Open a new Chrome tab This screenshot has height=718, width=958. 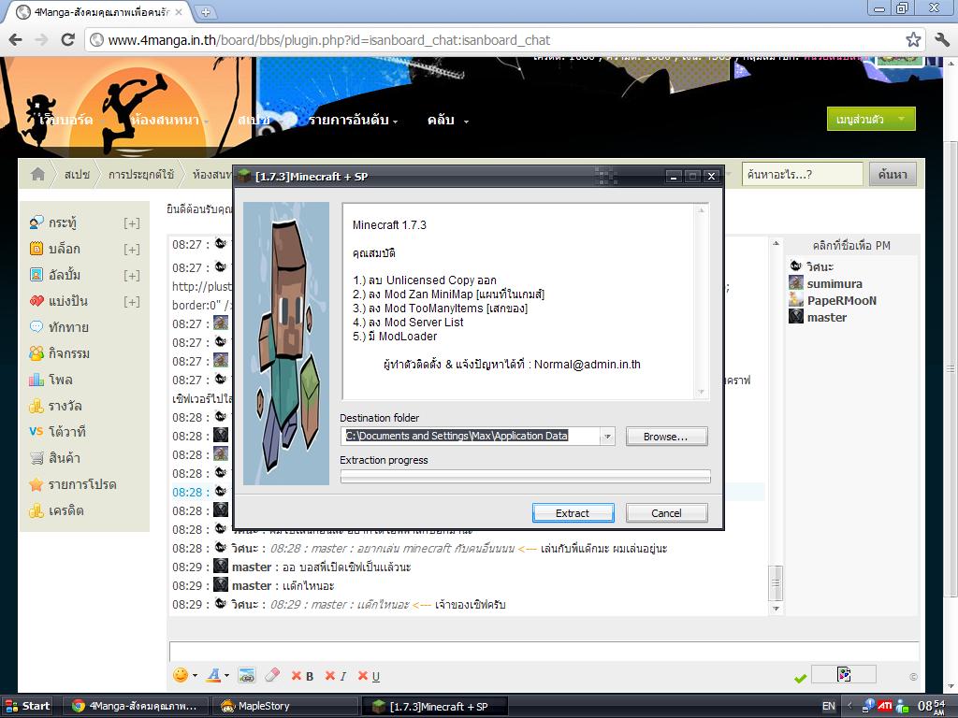coord(206,11)
